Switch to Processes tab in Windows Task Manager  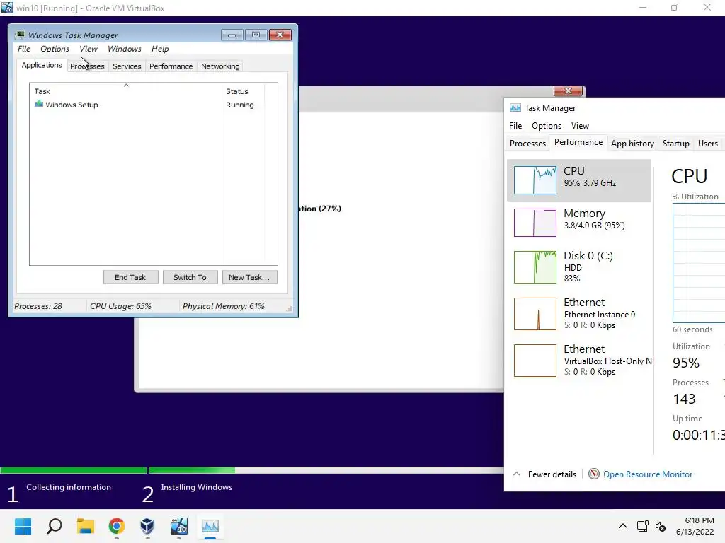(x=87, y=66)
